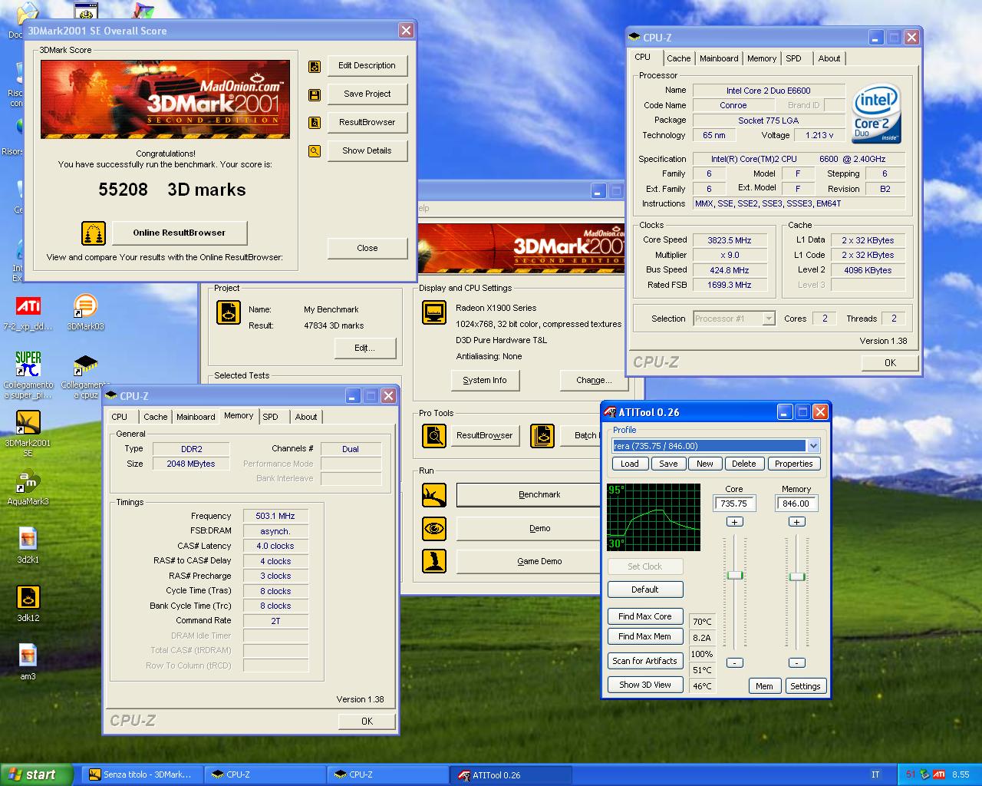Click the Core clock value field 735.75
Image resolution: width=982 pixels, height=786 pixels.
click(734, 504)
